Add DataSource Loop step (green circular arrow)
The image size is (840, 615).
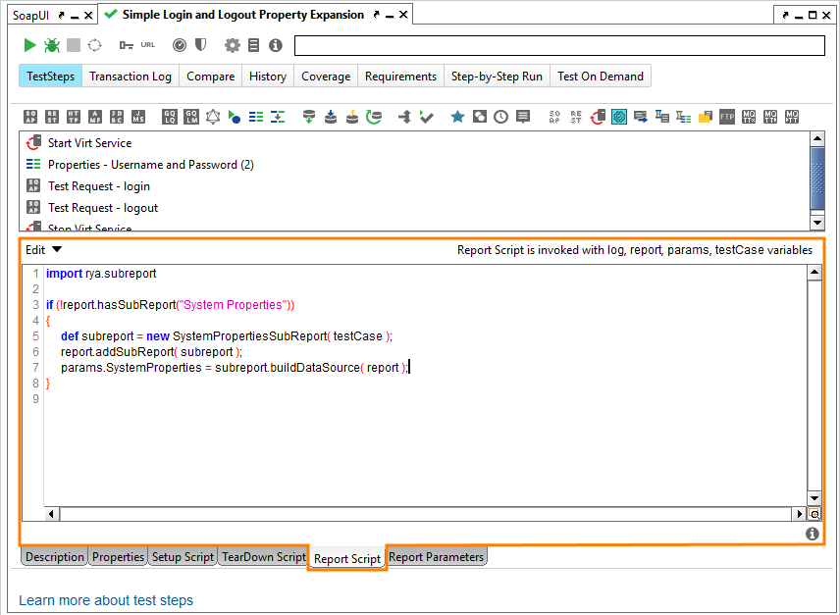pyautogui.click(x=374, y=117)
